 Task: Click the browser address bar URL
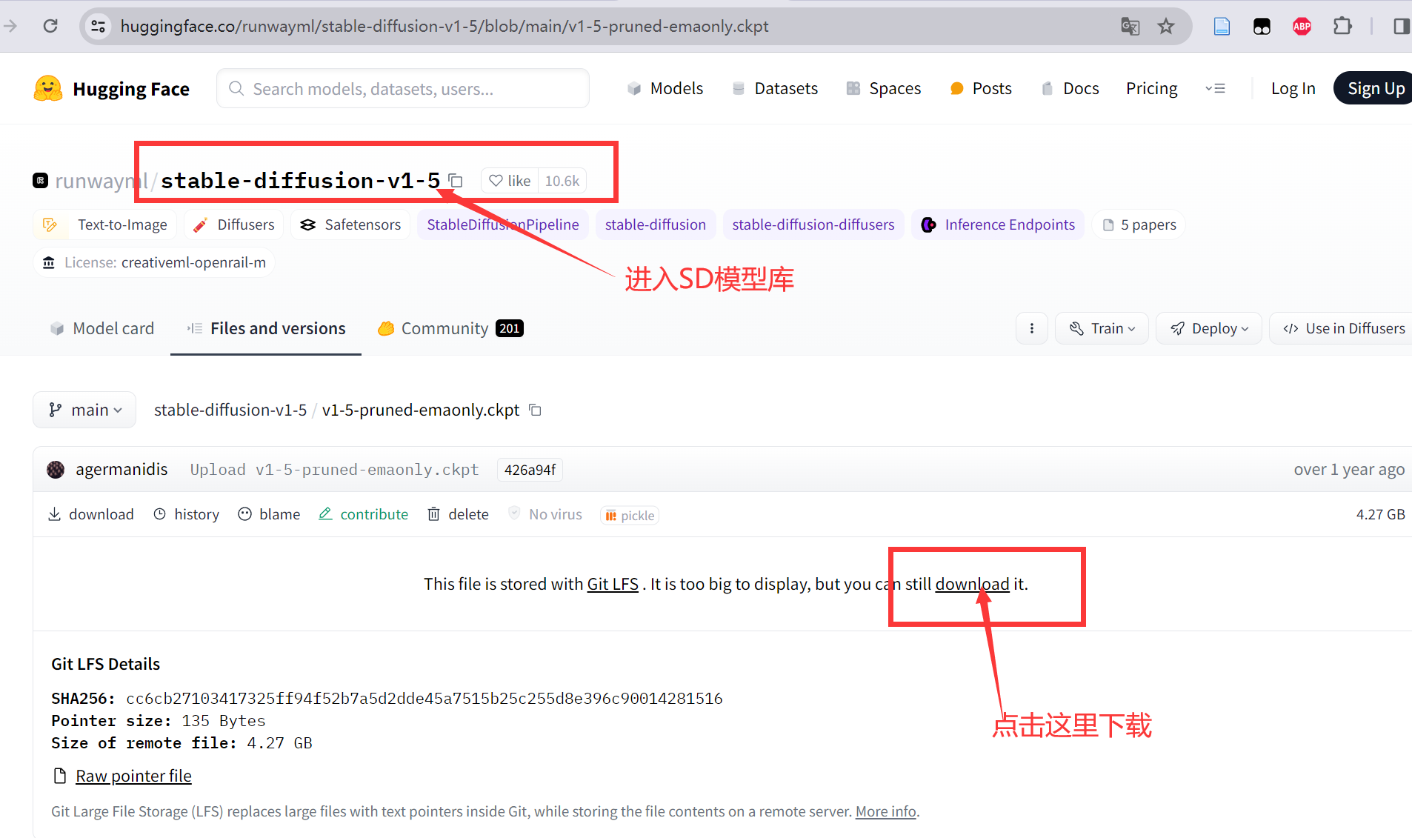pyautogui.click(x=444, y=27)
